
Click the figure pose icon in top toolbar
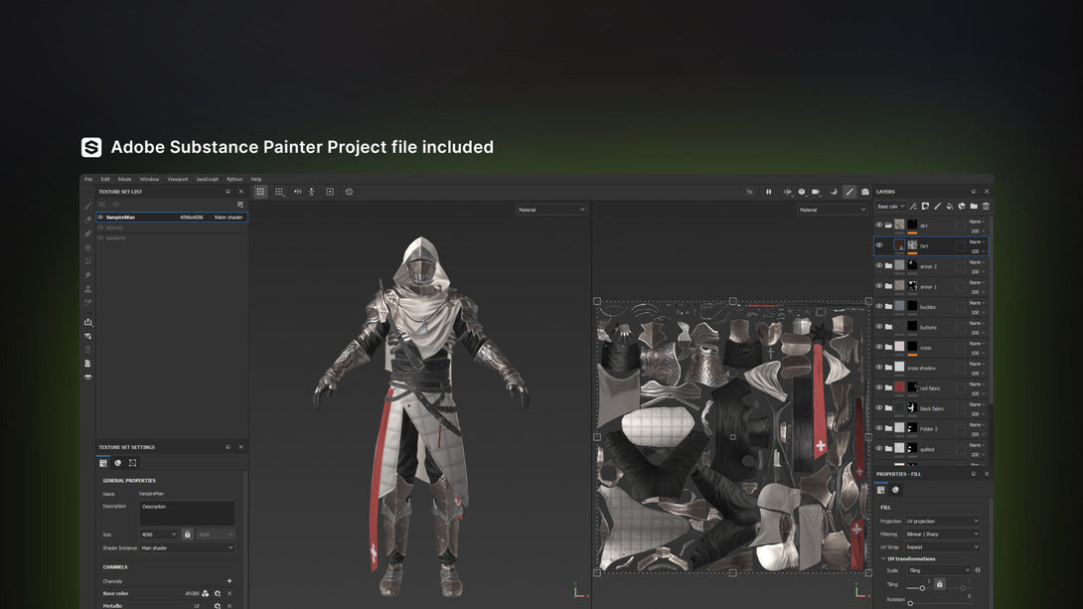(x=312, y=192)
